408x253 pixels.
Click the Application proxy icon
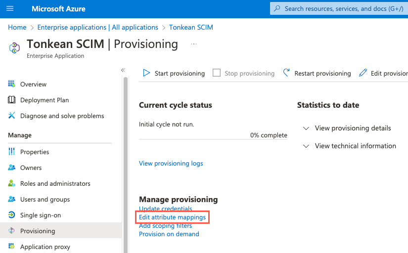coord(11,246)
